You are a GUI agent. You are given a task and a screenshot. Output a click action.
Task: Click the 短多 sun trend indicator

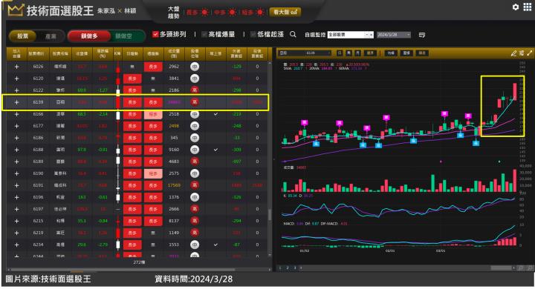coord(253,13)
